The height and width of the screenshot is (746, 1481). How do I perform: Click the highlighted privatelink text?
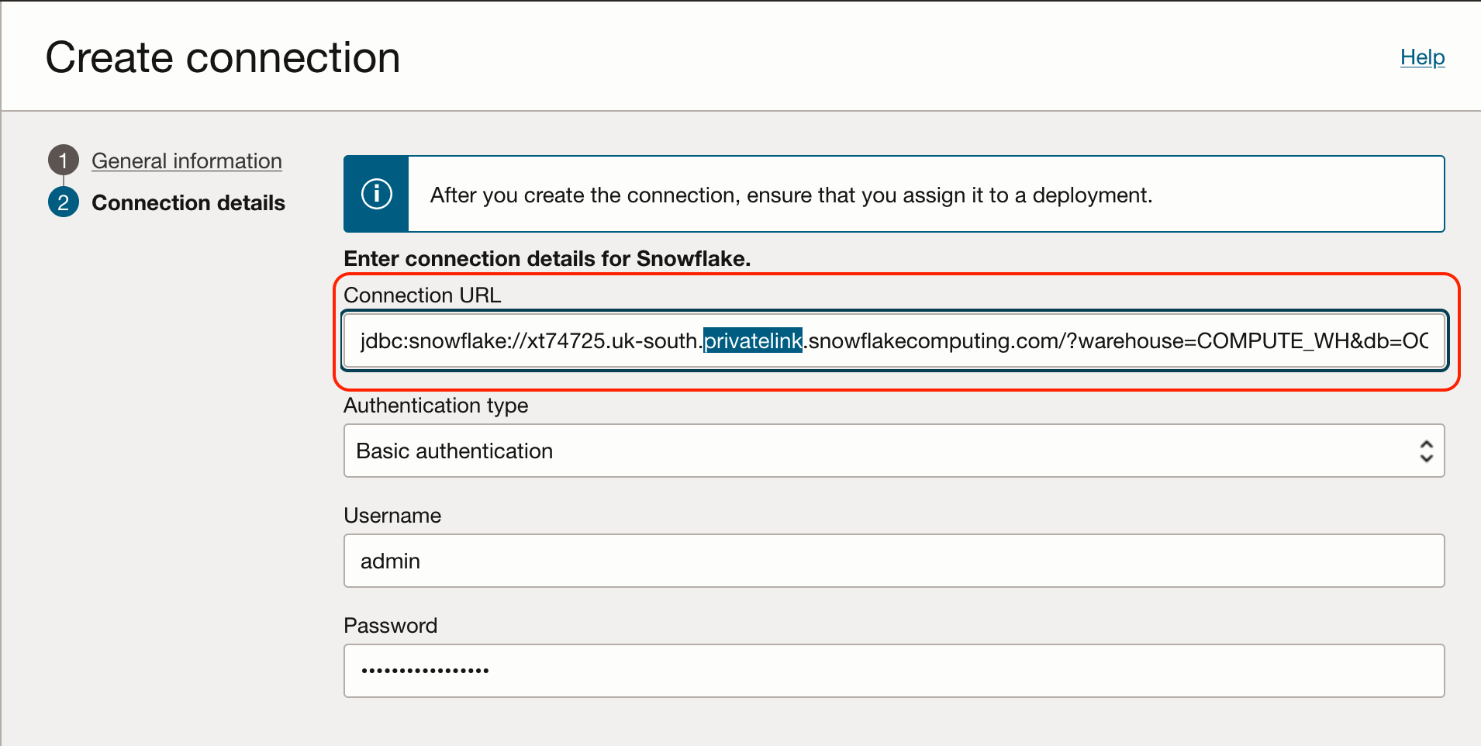point(752,341)
